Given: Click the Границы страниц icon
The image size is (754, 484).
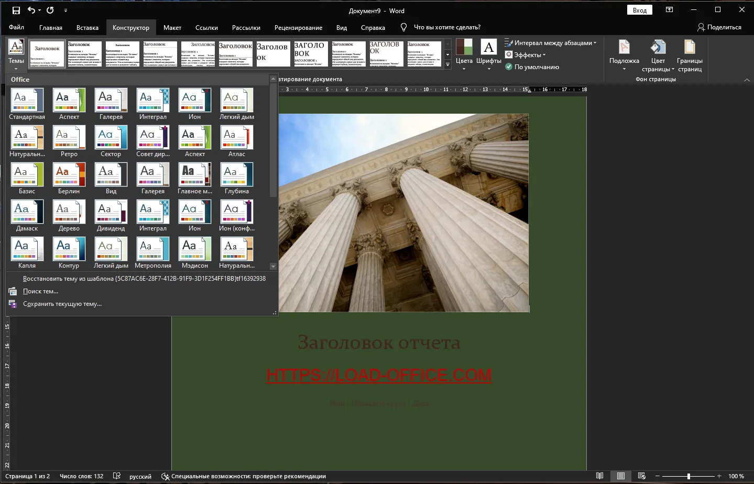Looking at the screenshot, I should tap(690, 47).
